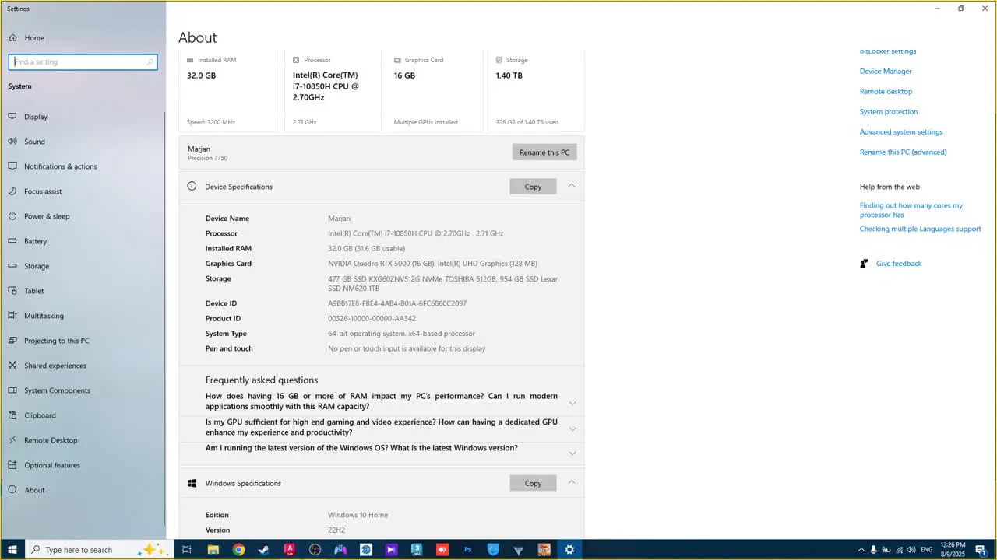This screenshot has width=997, height=560.
Task: Open Photoshop from the taskbar
Action: [467, 549]
